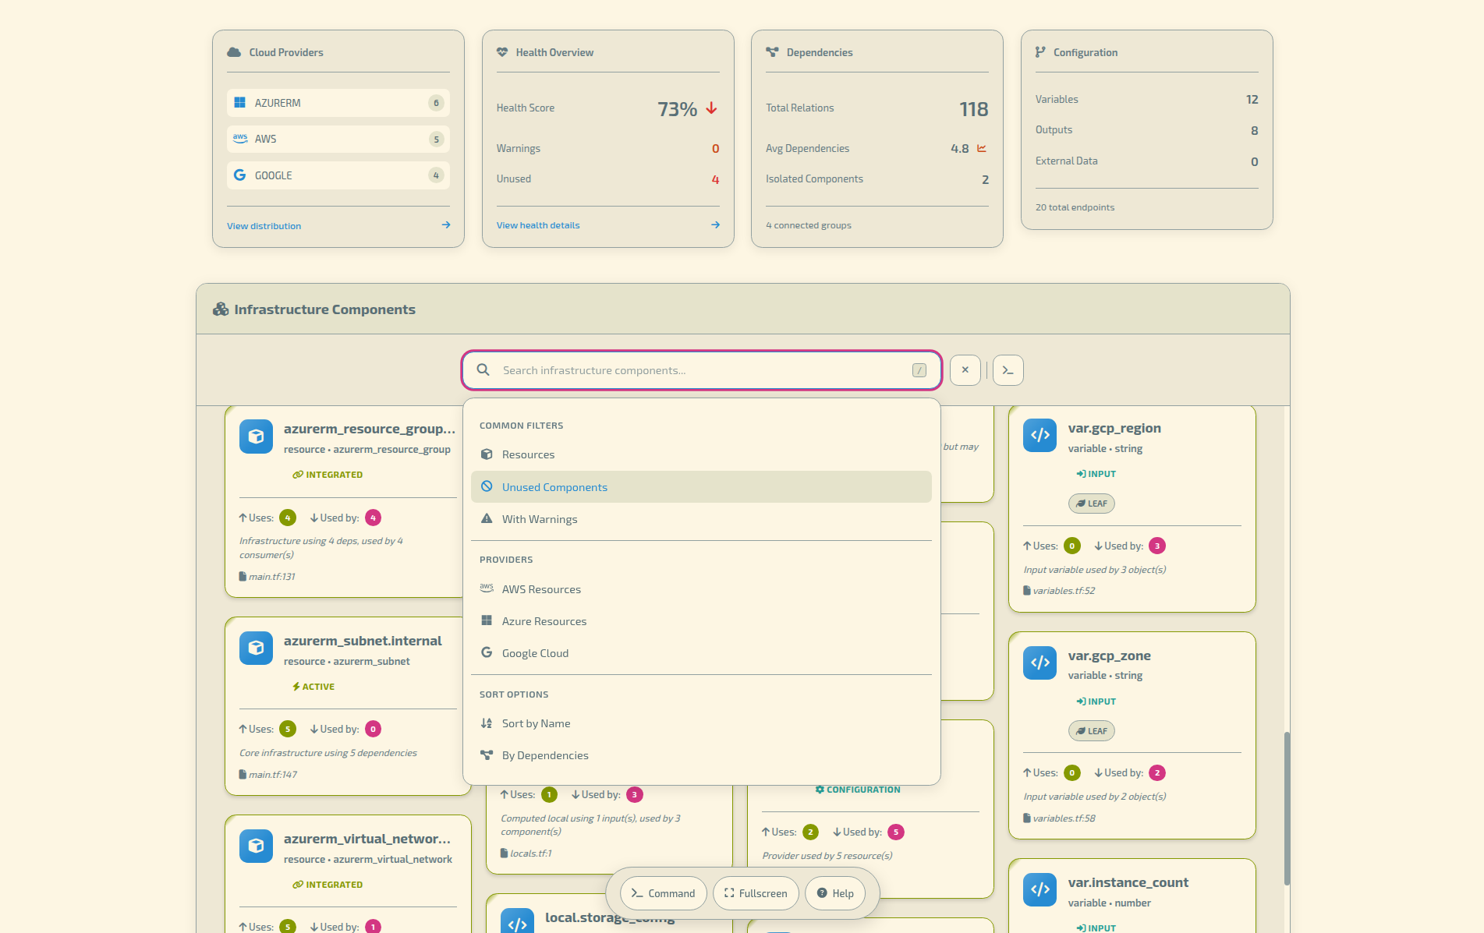
Task: Click the terminal command icon beside search
Action: [x=1008, y=370]
